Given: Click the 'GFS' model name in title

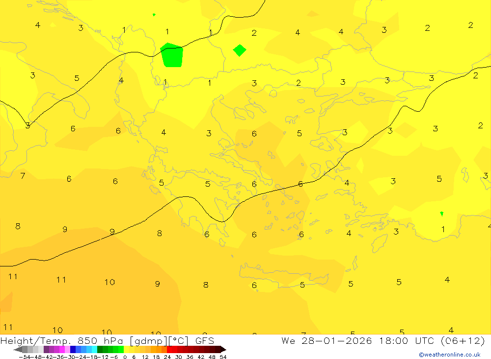Looking at the screenshot, I should point(204,340).
